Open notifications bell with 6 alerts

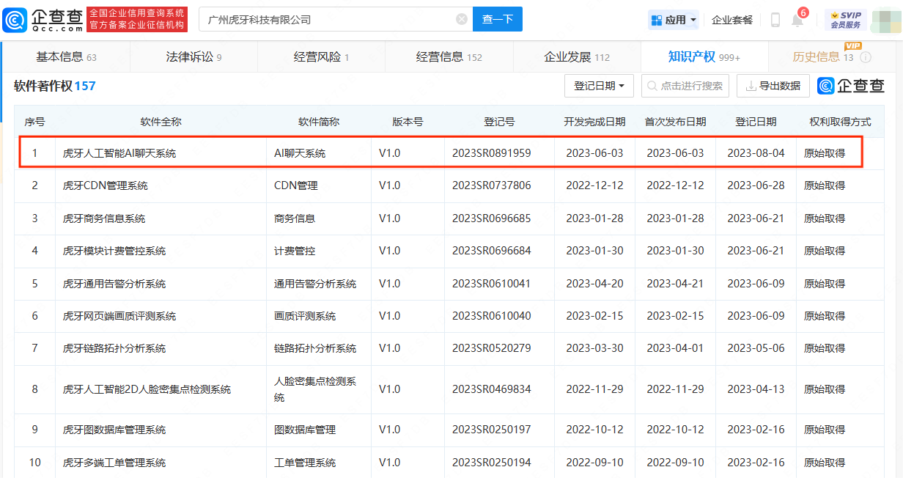coord(797,20)
